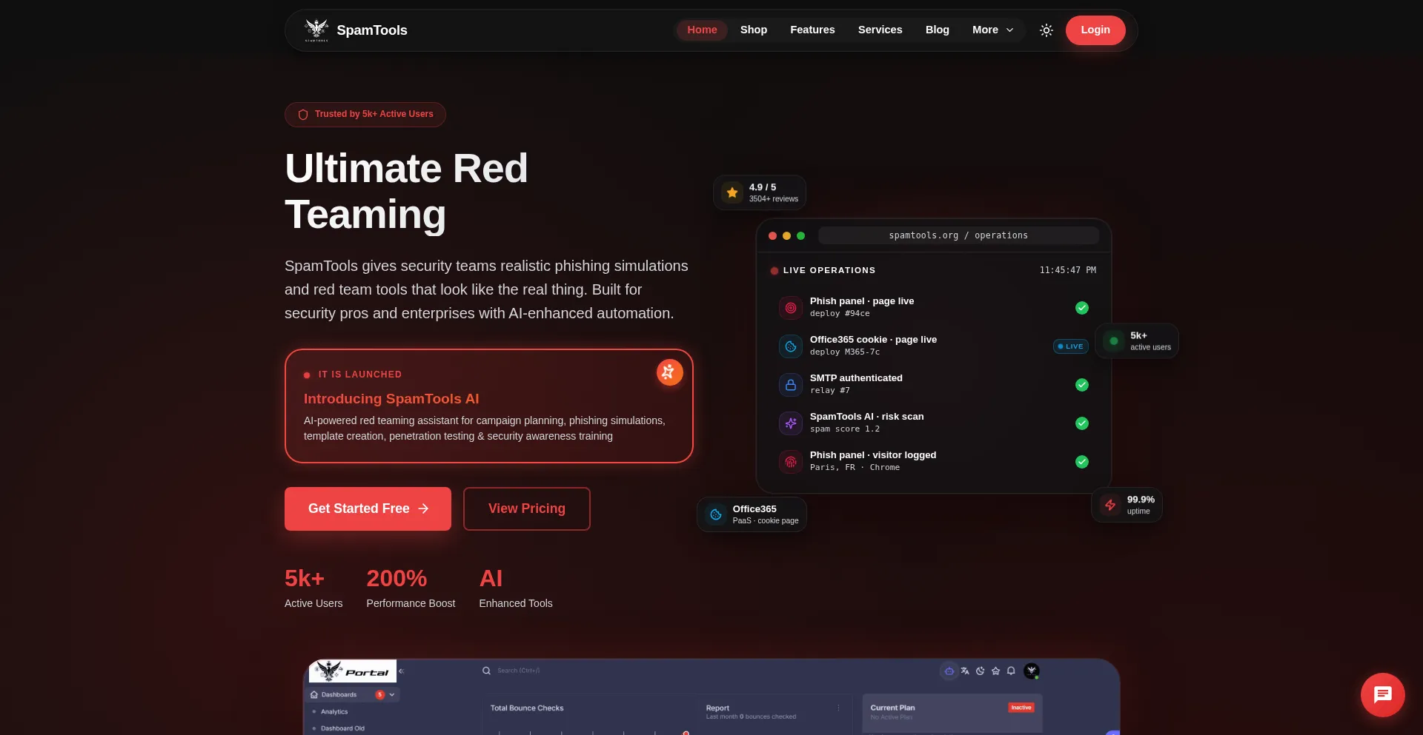Click the green check for Phish panel page live
The image size is (1423, 735).
coord(1082,307)
